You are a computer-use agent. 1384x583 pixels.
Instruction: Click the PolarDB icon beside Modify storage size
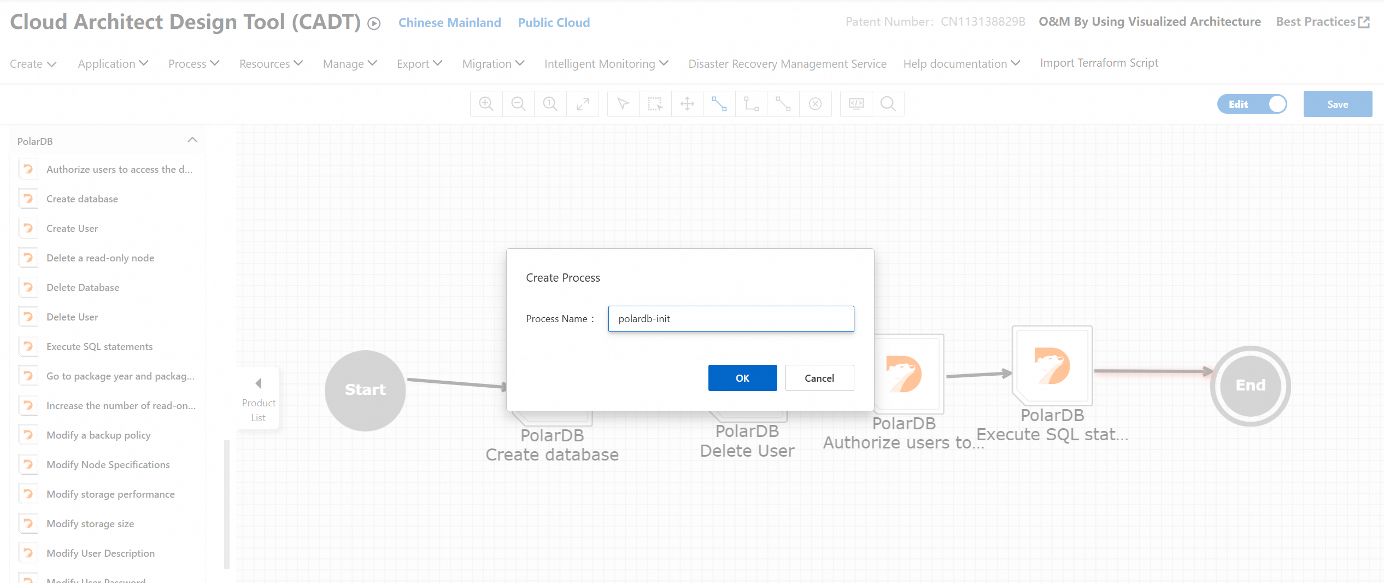pos(28,523)
